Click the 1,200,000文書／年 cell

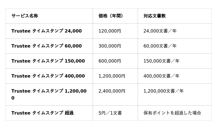[x=163, y=91]
